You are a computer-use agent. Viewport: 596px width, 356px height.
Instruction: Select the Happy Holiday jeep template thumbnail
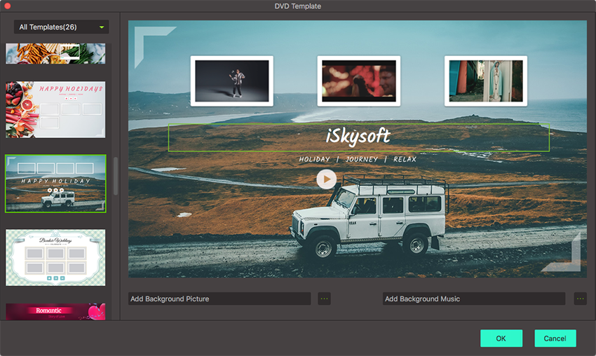55,184
